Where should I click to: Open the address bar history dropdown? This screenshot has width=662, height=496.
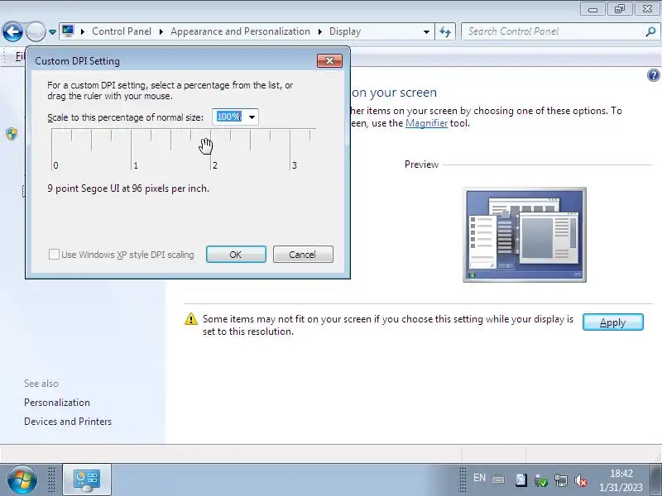point(426,31)
